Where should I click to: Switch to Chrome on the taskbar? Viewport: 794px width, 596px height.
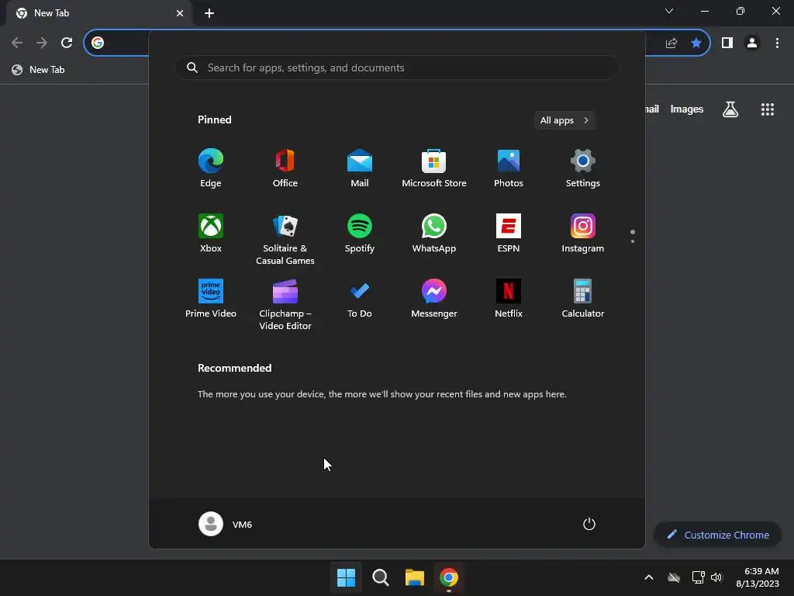[449, 577]
